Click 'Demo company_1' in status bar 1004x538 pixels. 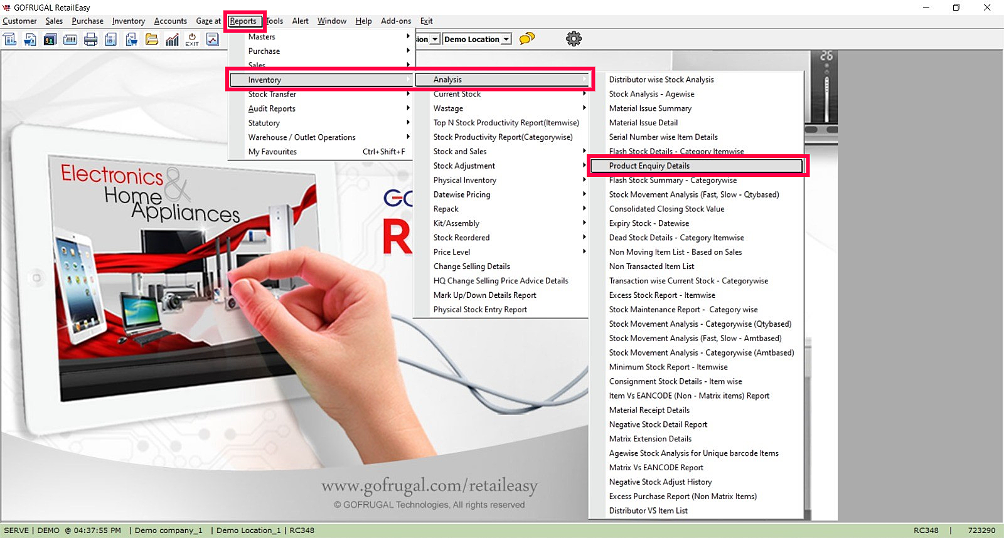pos(169,530)
